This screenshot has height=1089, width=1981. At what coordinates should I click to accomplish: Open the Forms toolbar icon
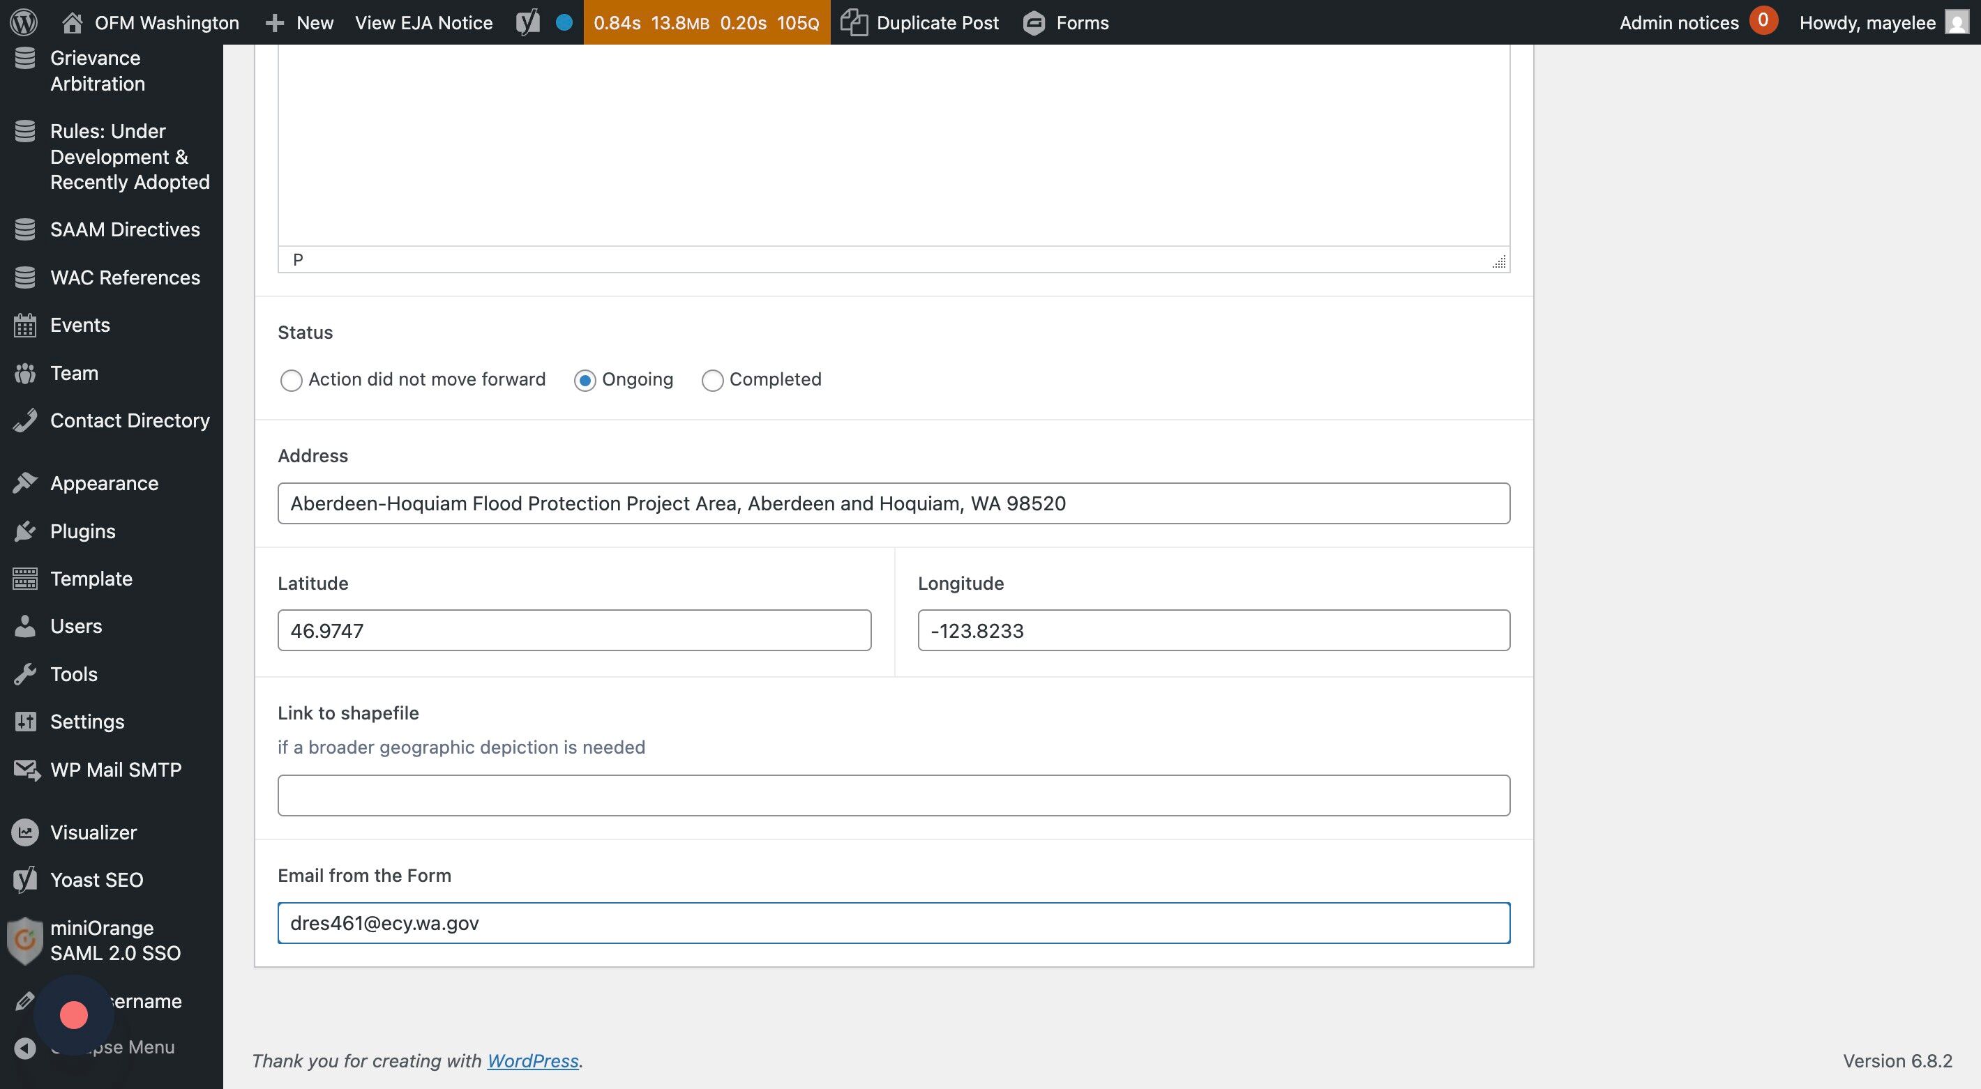pos(1034,22)
